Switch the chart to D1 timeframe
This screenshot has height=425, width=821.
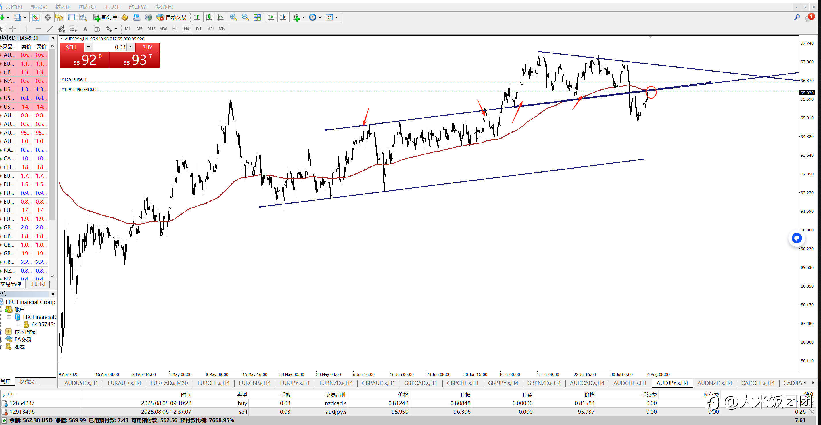pyautogui.click(x=199, y=29)
